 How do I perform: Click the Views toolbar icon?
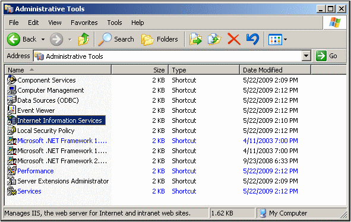coord(275,40)
